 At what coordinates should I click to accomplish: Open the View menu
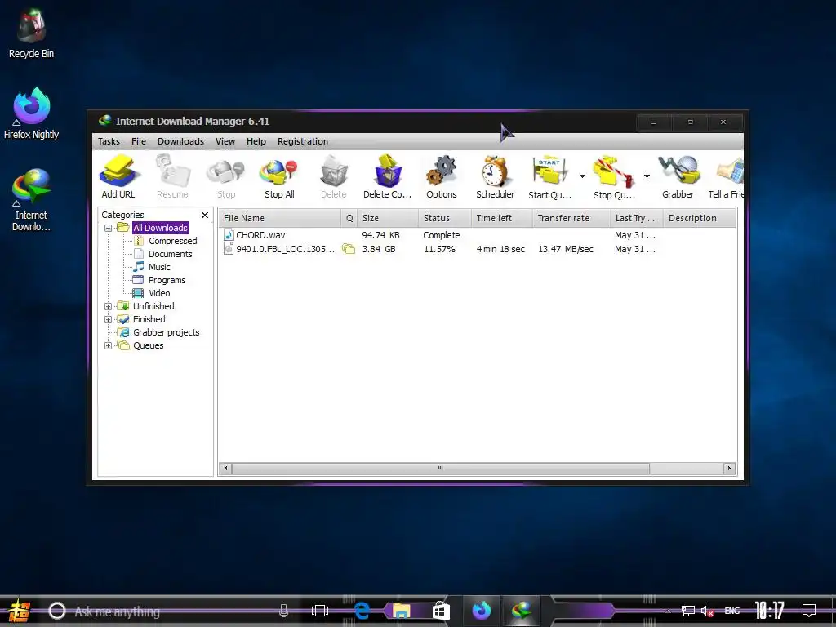coord(225,141)
